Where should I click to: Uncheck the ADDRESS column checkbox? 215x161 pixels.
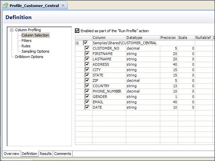coord(87,64)
